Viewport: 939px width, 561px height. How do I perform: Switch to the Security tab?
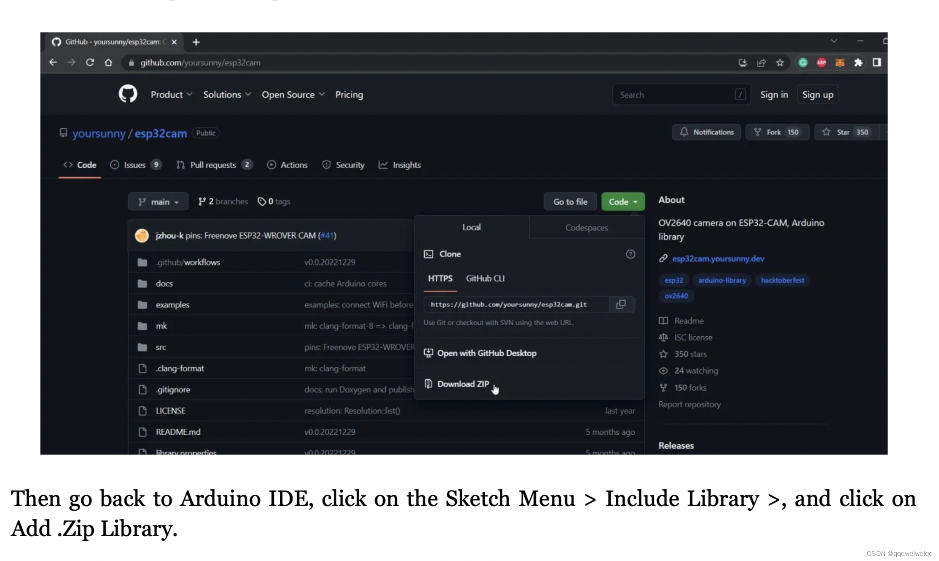click(x=343, y=165)
